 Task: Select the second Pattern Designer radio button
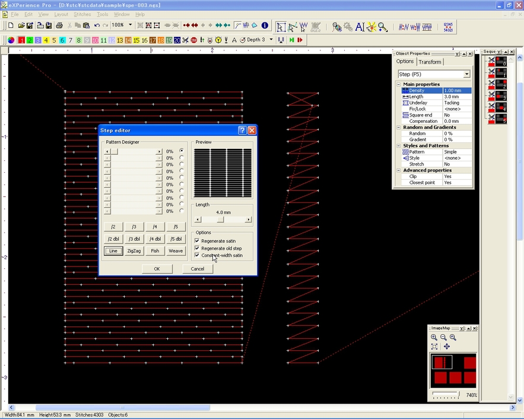pyautogui.click(x=182, y=157)
